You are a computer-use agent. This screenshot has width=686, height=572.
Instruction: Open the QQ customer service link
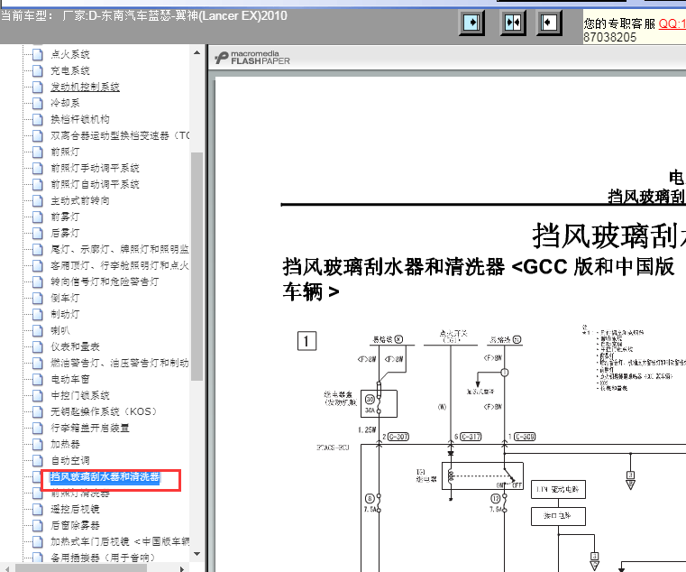(672, 23)
